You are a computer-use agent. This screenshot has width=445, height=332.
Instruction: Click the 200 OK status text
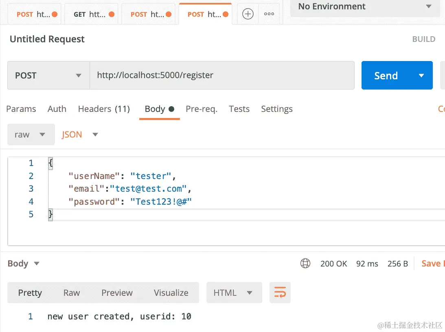[x=333, y=264]
